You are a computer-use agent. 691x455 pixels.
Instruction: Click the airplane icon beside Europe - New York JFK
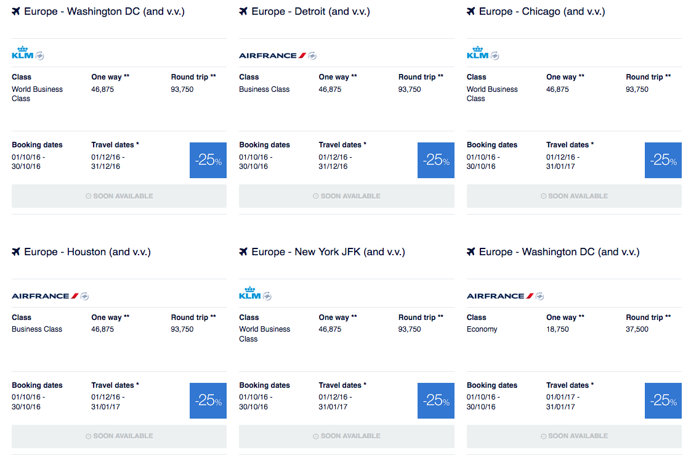243,252
